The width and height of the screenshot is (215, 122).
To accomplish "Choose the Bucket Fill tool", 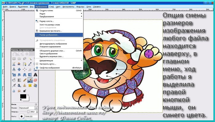I will coord(14,80).
